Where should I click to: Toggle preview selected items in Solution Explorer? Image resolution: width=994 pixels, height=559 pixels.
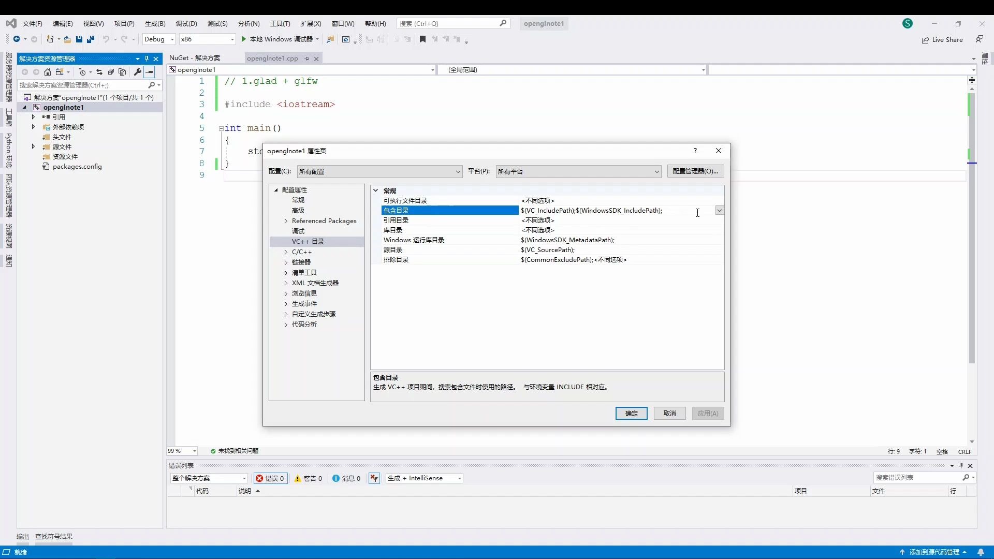click(x=149, y=72)
